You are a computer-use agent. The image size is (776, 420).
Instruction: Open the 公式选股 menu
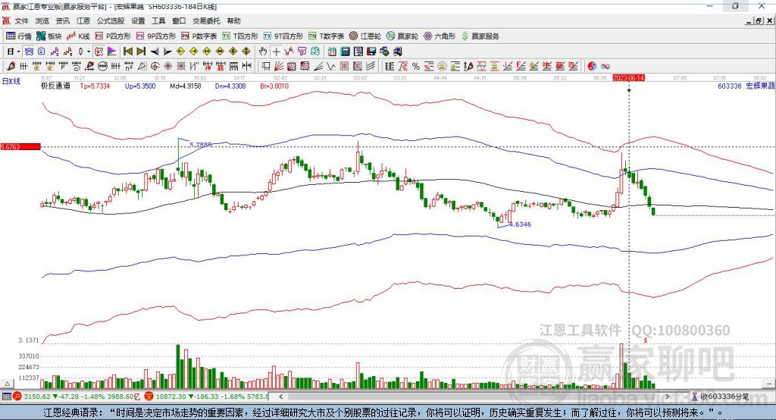point(111,20)
